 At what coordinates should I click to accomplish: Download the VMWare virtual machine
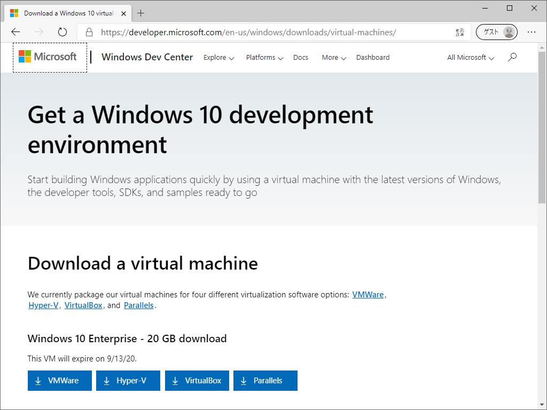click(x=59, y=380)
